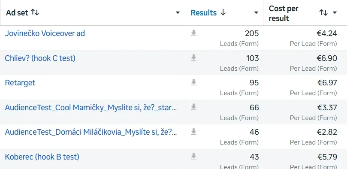Click download icon in Domáci Miláčikovia row
347x169 pixels.
(193, 132)
